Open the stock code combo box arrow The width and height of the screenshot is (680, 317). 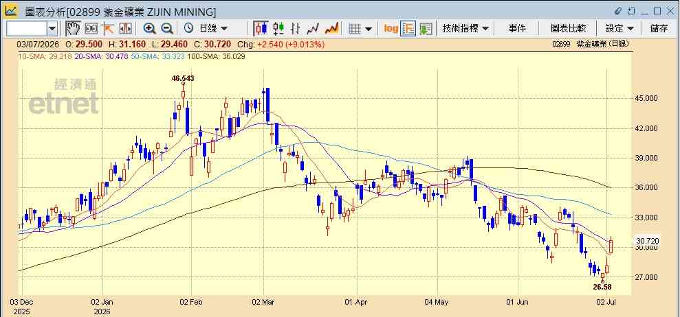52,29
